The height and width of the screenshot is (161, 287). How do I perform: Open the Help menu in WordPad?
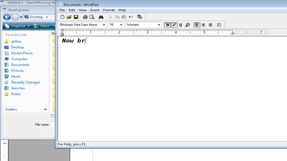coord(122,10)
